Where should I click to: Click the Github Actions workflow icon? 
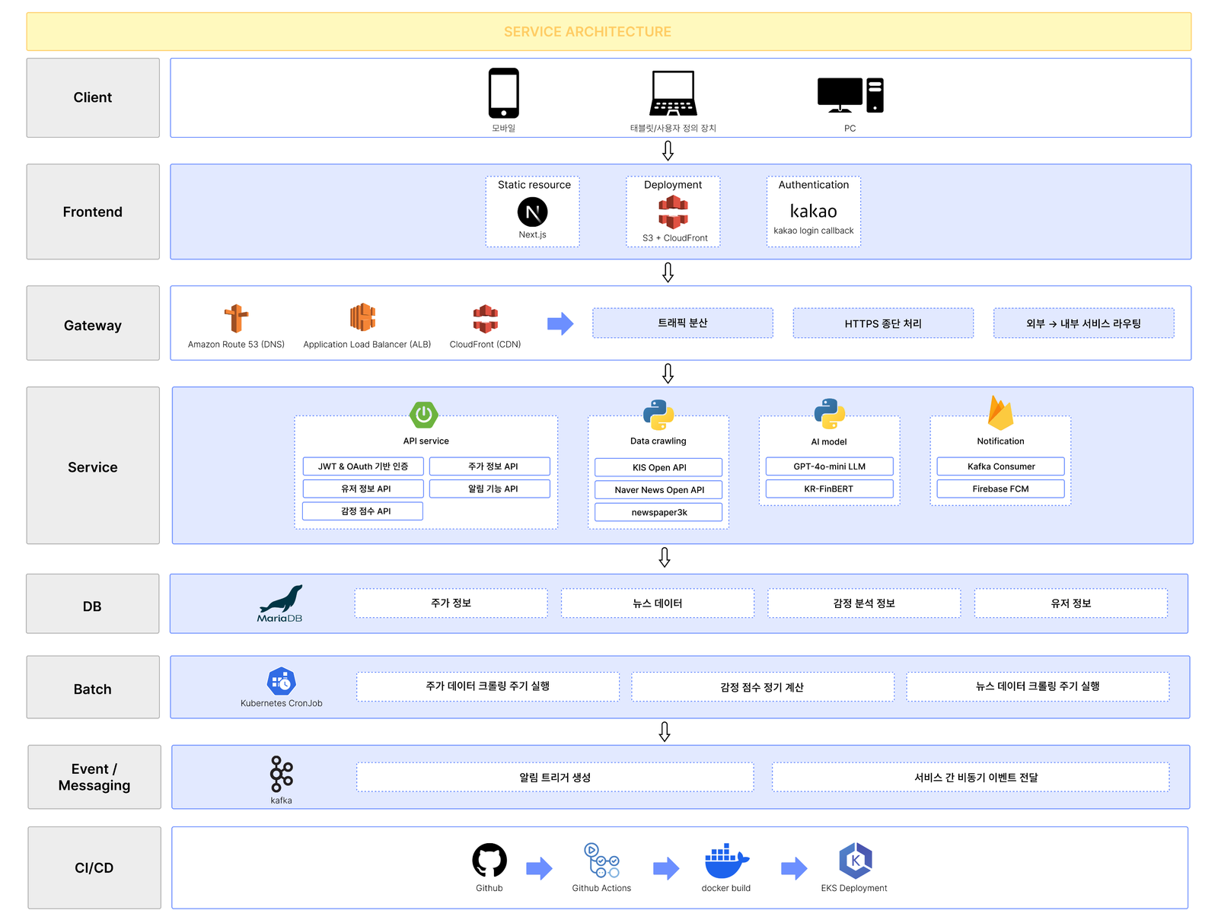click(601, 861)
